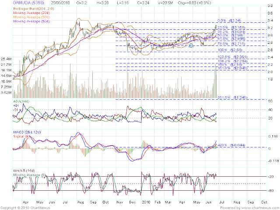Click the GAMUDA (5398) stock title
This screenshot has width=280, height=210.
click(28, 3)
